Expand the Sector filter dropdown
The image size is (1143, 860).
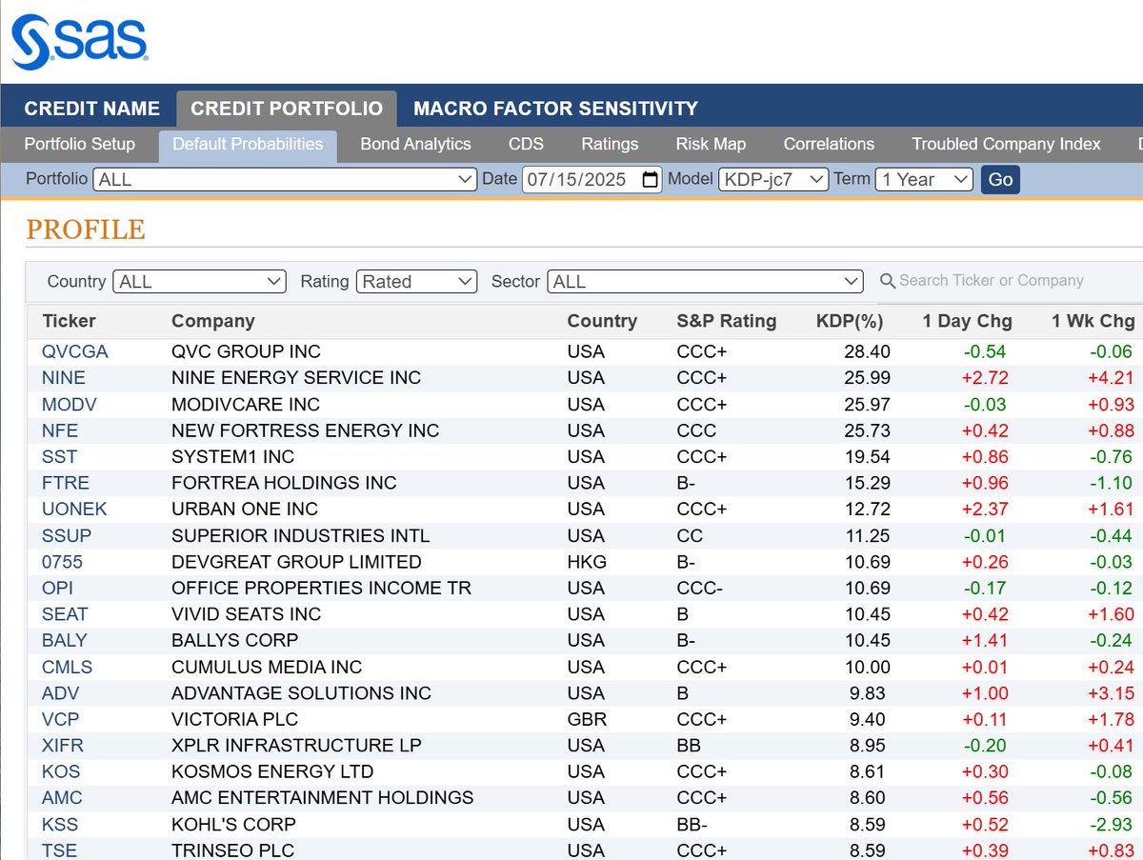(x=705, y=282)
